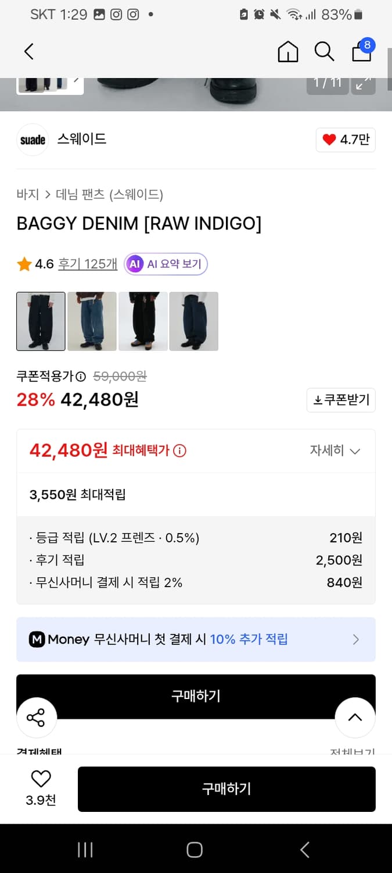392x873 pixels.
Task: Expand the product image to fullscreen
Action: (x=363, y=84)
